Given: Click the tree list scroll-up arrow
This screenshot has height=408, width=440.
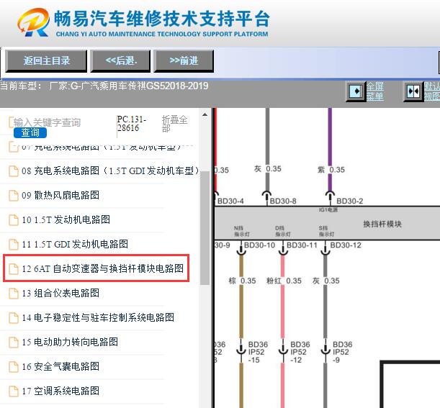Looking at the screenshot, I should [x=205, y=114].
